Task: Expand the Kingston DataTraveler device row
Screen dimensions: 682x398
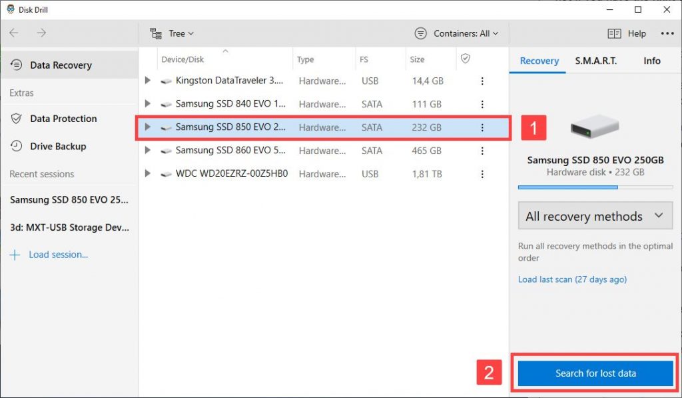Action: pyautogui.click(x=148, y=81)
